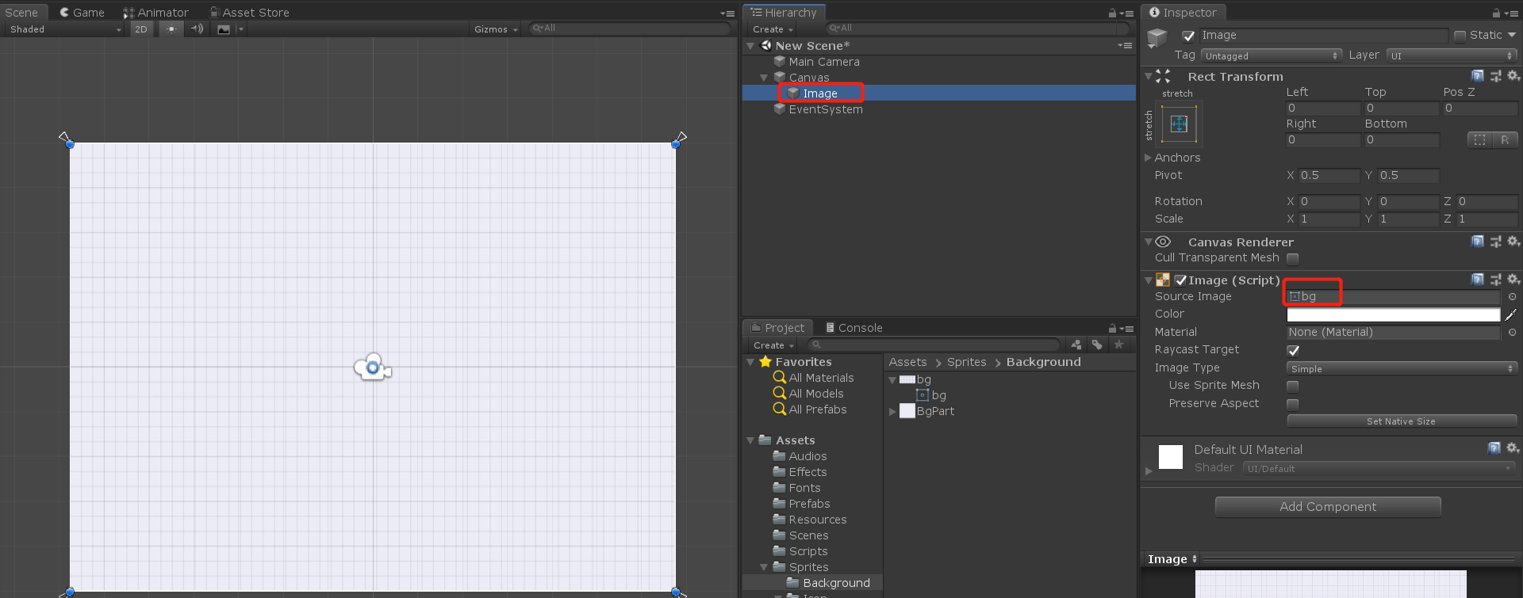The image size is (1523, 598).
Task: Collapse the Favorites group in Project
Action: [750, 362]
